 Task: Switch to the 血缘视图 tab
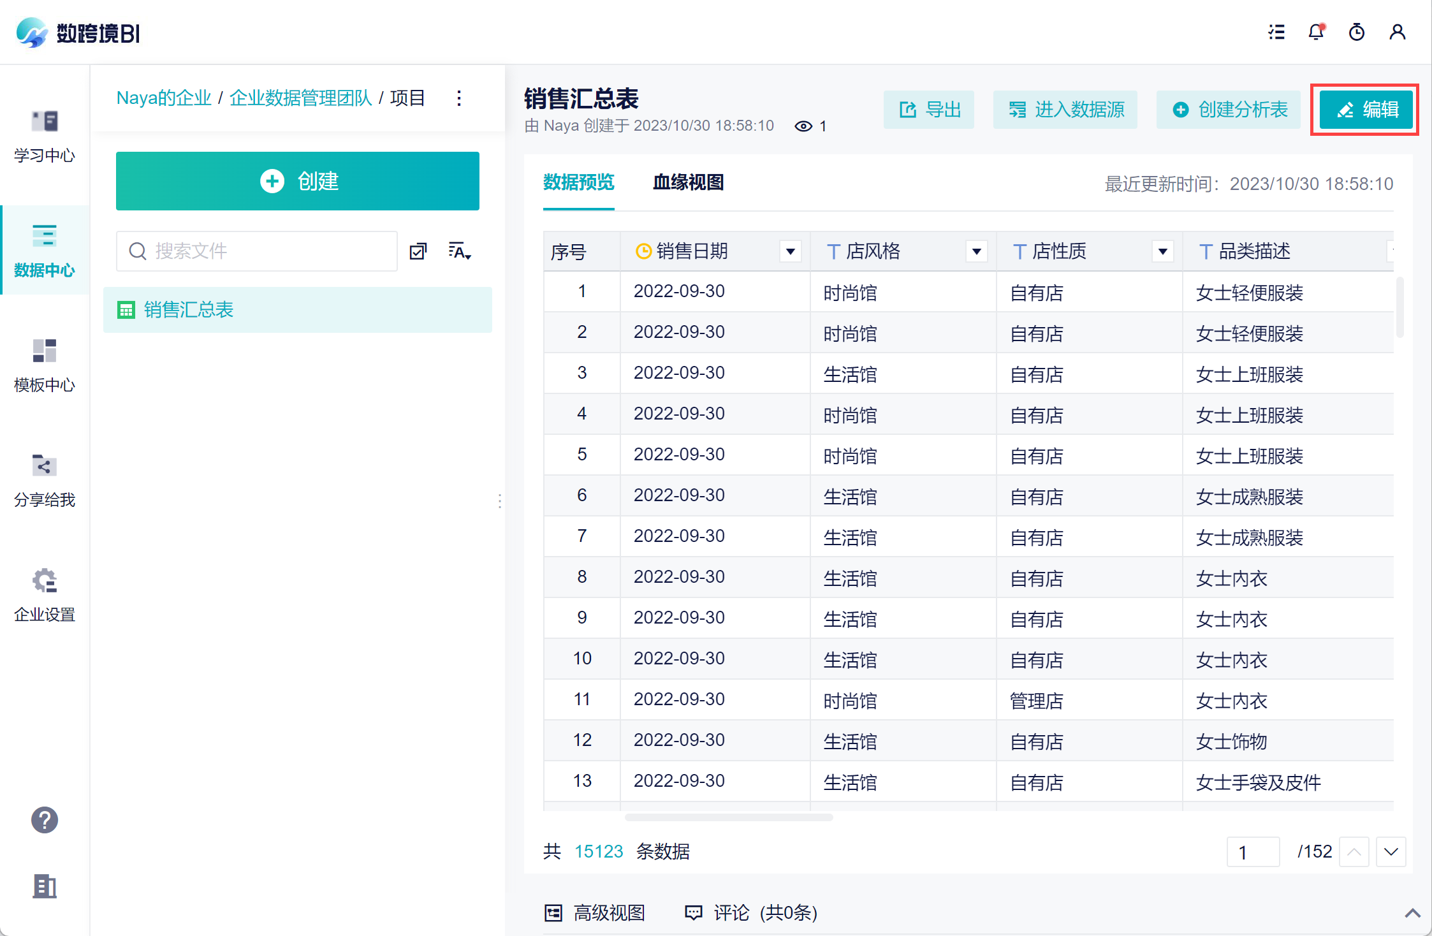point(689,182)
